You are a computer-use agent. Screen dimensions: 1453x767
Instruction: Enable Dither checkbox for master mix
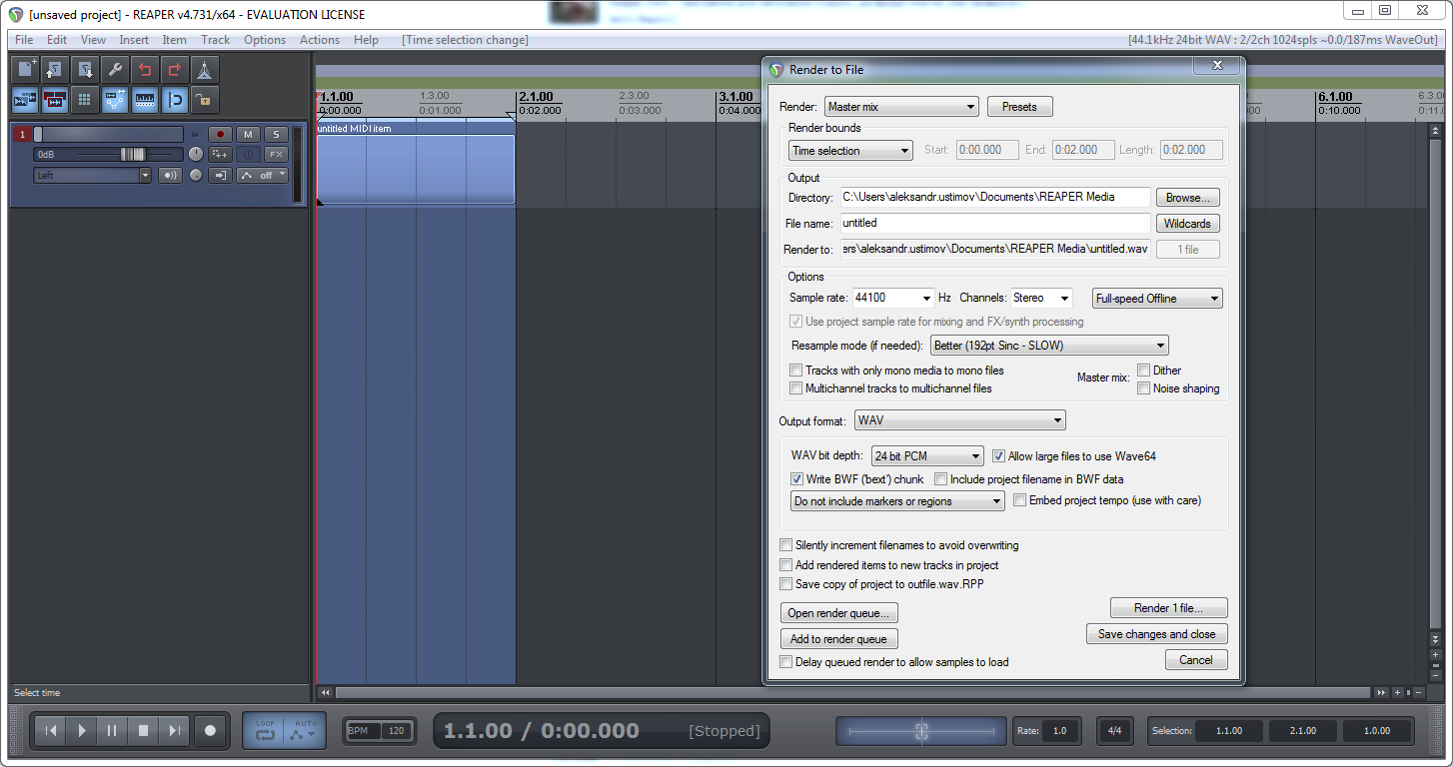coord(1144,371)
